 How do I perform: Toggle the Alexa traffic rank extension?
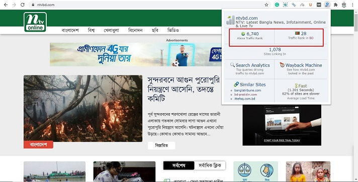327,5
